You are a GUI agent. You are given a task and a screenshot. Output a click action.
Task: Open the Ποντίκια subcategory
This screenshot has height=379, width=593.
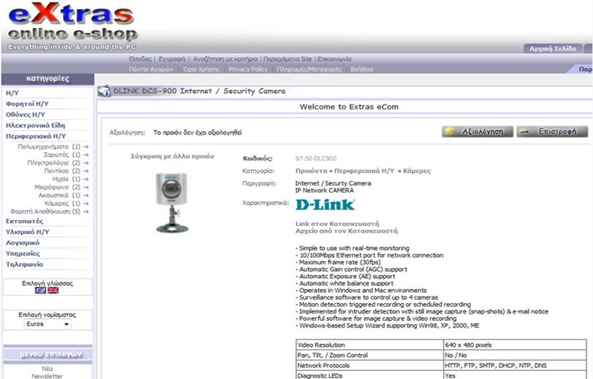click(x=56, y=171)
